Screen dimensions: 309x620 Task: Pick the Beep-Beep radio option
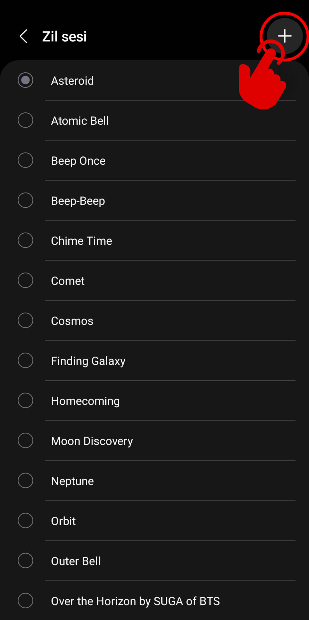pyautogui.click(x=25, y=200)
